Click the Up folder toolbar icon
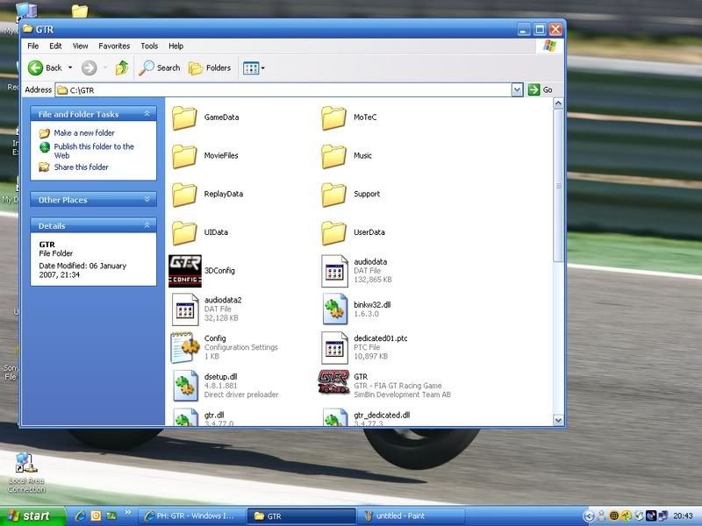The height and width of the screenshot is (526, 702). click(x=122, y=68)
